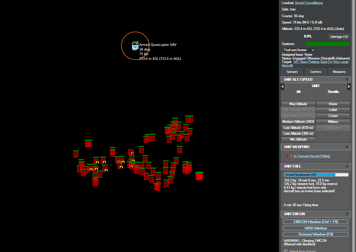The height and width of the screenshot is (252, 356).
Task: Open the Armed Surveillance loadout link
Action: point(309,3)
